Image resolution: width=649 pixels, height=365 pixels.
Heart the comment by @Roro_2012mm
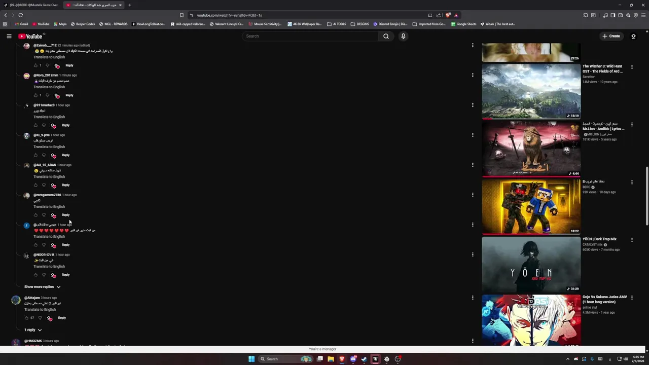(x=57, y=96)
